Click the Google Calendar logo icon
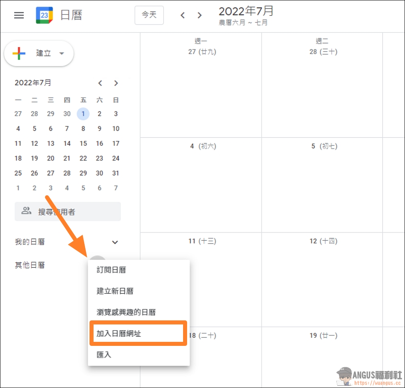Image resolution: width=405 pixels, height=388 pixels. 45,15
